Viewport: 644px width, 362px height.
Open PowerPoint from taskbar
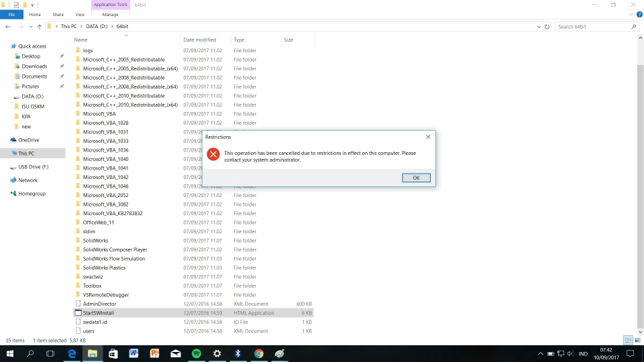[x=154, y=353]
